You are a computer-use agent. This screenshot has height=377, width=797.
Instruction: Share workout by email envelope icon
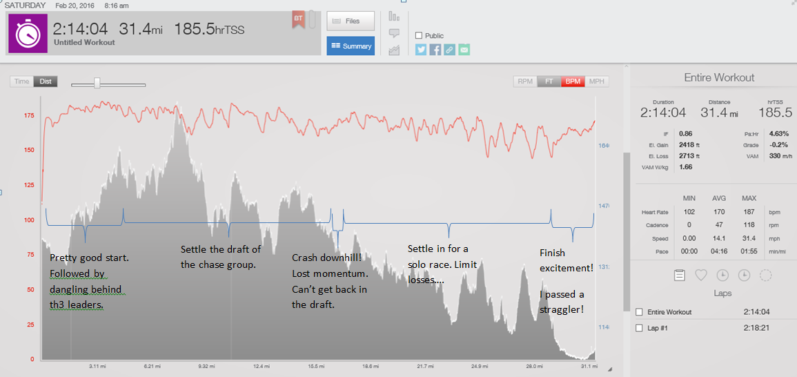464,50
